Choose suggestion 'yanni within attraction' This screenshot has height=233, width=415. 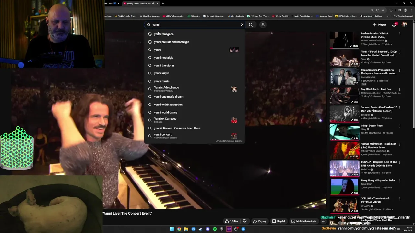(x=195, y=105)
